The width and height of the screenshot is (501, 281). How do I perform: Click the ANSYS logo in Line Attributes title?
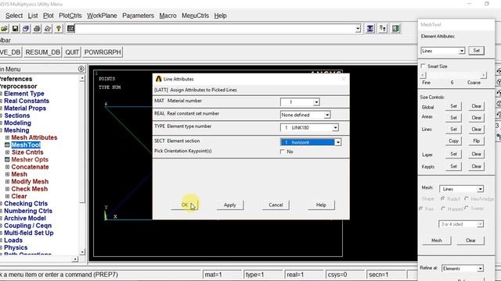[x=158, y=79]
